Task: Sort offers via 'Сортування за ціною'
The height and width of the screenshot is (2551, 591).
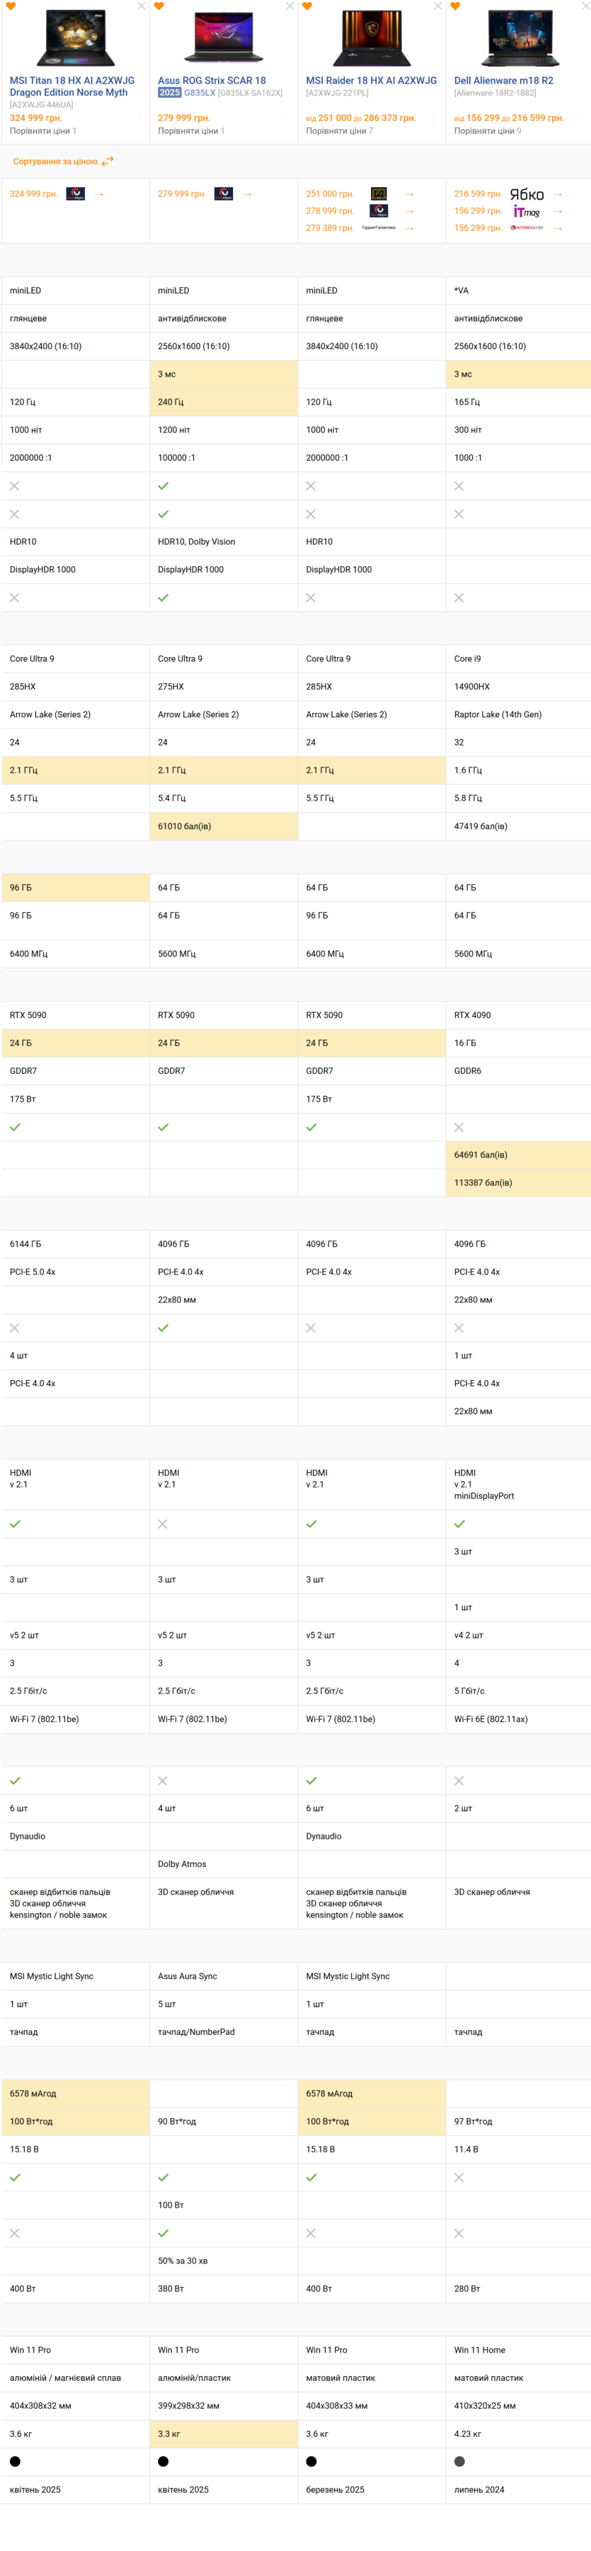Action: pos(64,161)
